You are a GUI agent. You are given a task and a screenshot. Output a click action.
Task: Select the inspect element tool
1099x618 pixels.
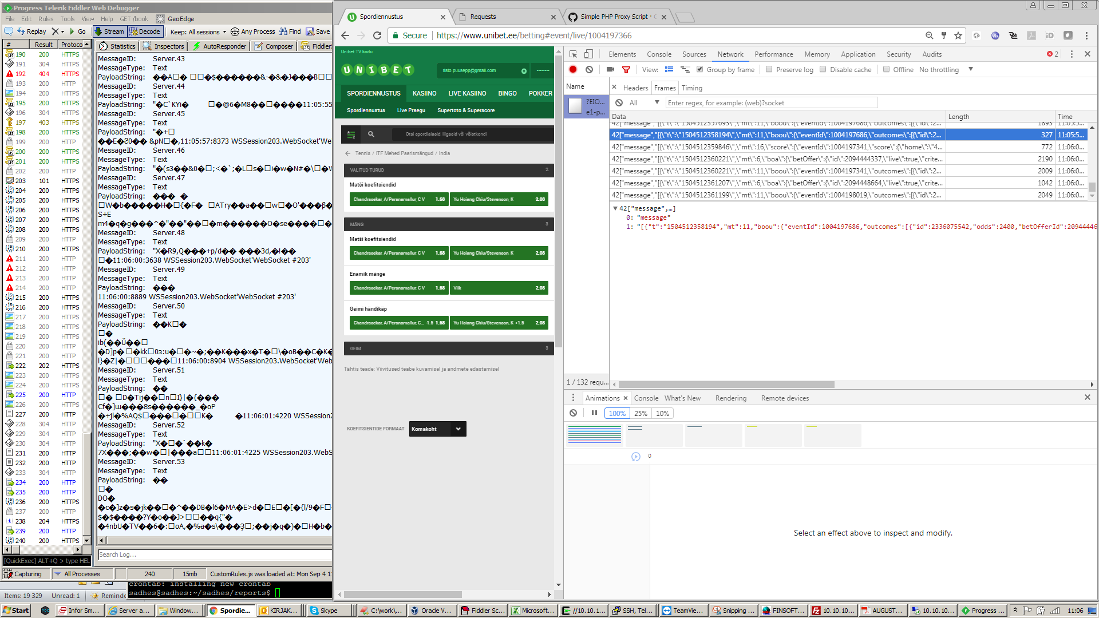573,54
